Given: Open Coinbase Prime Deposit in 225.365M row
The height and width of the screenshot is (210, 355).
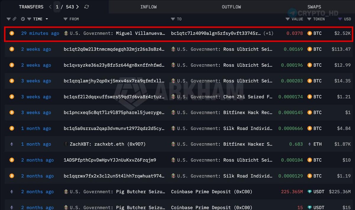Looking at the screenshot, I should point(212,192).
